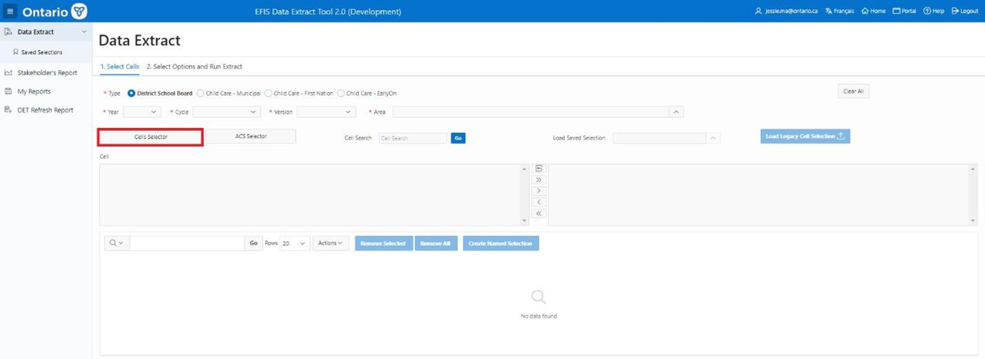
Task: Click the Logout icon
Action: [x=955, y=11]
